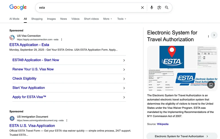Click the US Immigration Document favicon

click(x=12, y=118)
